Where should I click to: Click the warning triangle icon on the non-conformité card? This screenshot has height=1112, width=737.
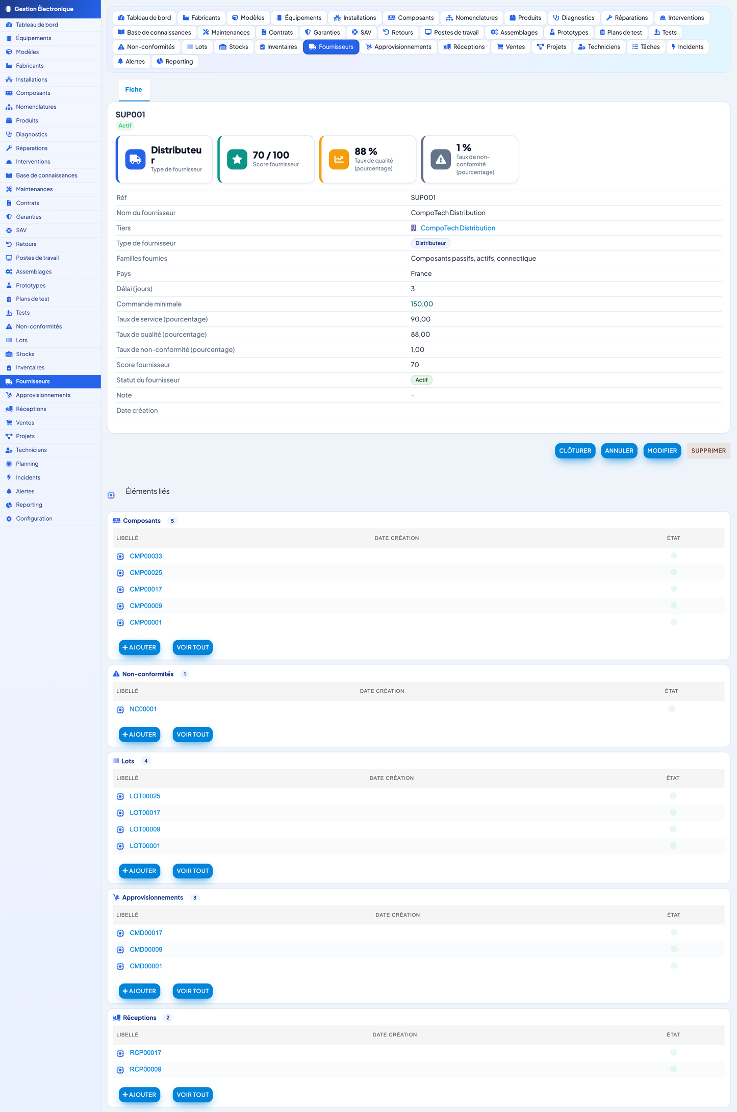pyautogui.click(x=441, y=159)
